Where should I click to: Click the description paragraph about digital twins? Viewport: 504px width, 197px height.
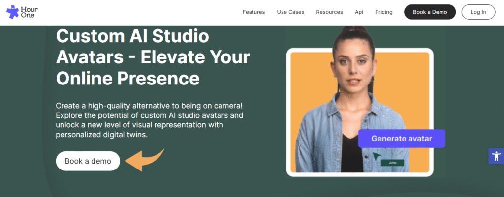150,120
